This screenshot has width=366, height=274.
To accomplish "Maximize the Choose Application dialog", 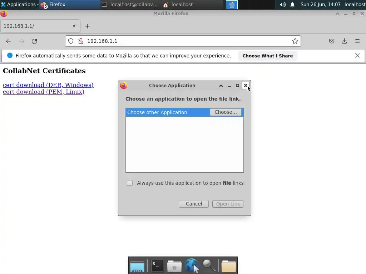I will 237,86.
